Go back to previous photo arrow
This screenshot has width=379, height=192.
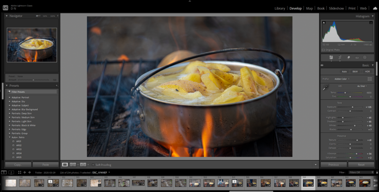pos(25,172)
